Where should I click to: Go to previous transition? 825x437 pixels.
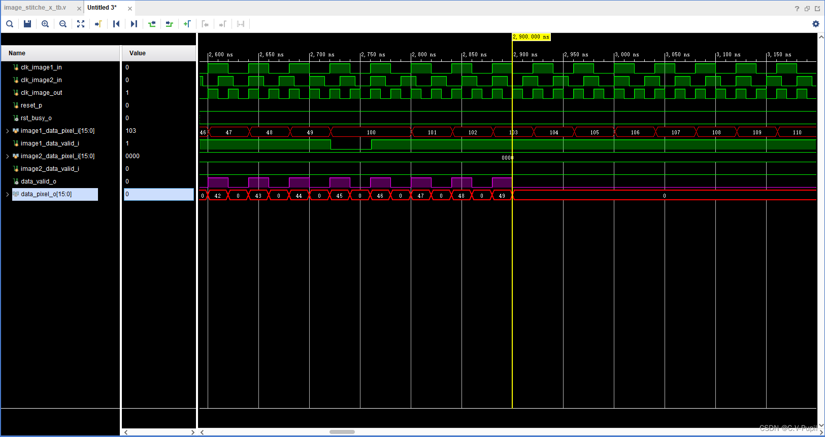click(152, 24)
